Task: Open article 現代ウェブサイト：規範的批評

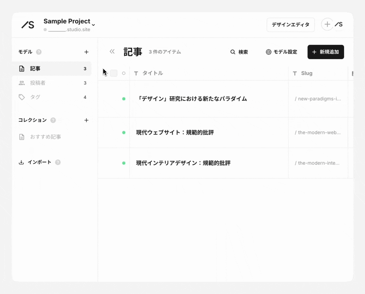Action: 175,133
